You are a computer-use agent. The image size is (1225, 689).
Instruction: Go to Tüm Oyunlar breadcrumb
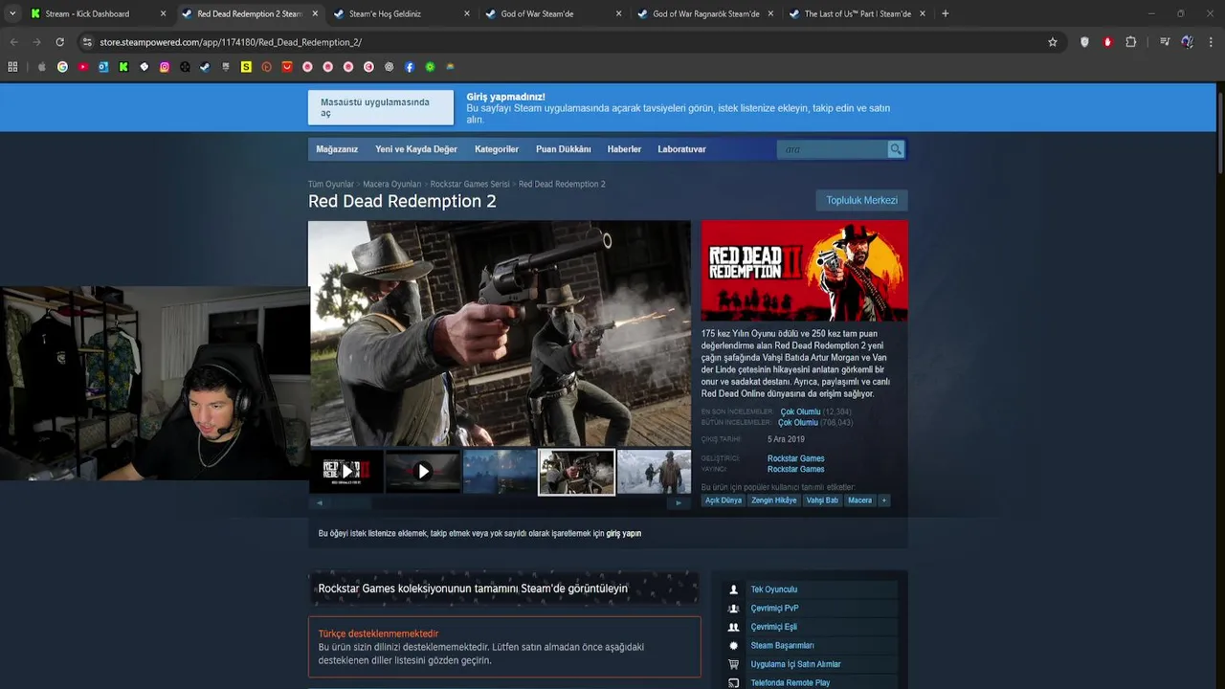click(331, 184)
